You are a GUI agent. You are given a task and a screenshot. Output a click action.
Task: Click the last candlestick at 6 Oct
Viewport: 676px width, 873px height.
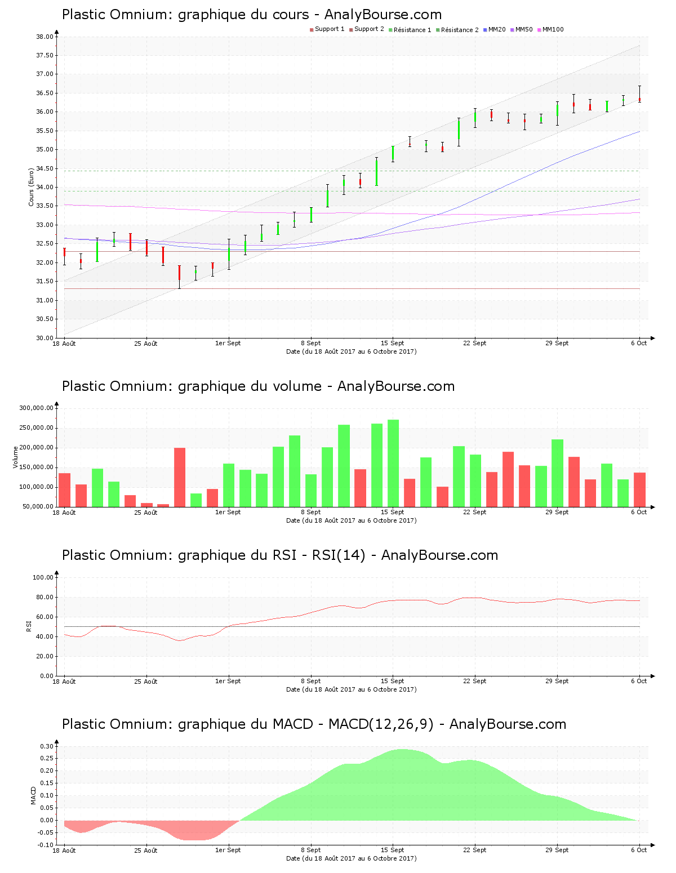[x=639, y=95]
